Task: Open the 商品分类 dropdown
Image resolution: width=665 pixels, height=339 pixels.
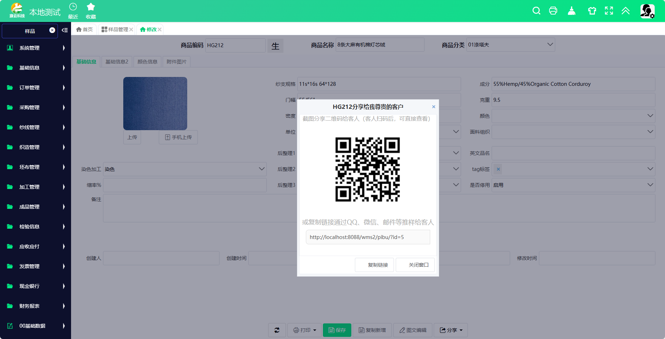Action: 510,45
